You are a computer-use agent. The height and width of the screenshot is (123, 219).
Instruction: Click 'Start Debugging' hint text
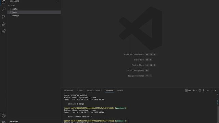(x=136, y=71)
